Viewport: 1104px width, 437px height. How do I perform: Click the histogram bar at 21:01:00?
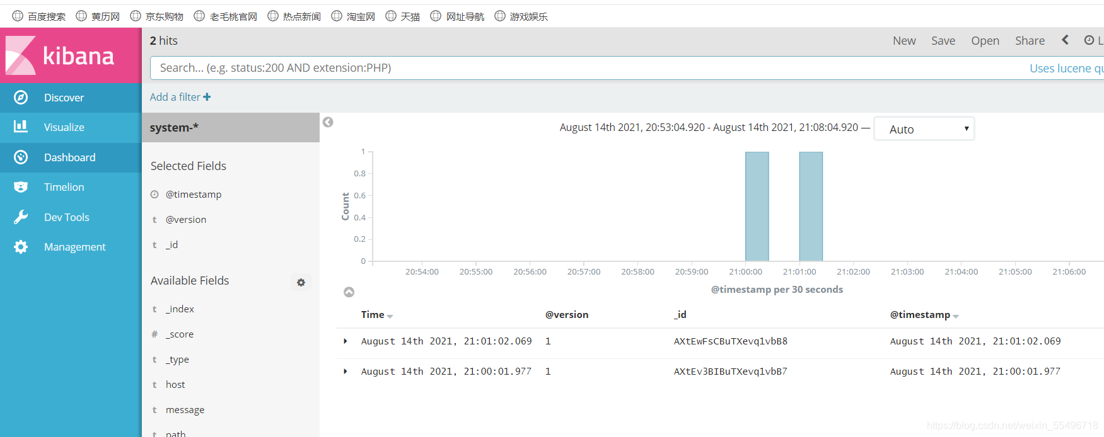[811, 207]
